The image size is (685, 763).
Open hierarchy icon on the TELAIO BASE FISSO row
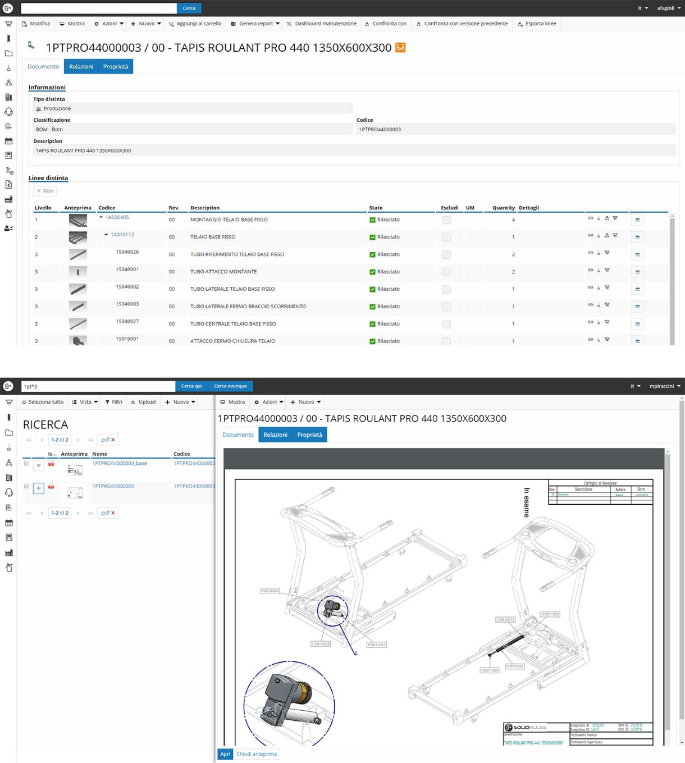click(607, 235)
